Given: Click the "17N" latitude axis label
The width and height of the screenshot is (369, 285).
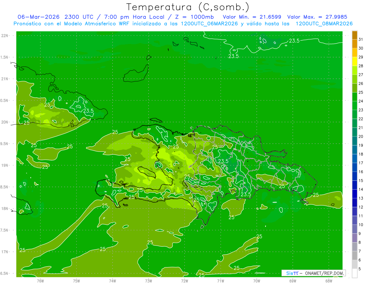Looking at the screenshot, I should 5,252.
